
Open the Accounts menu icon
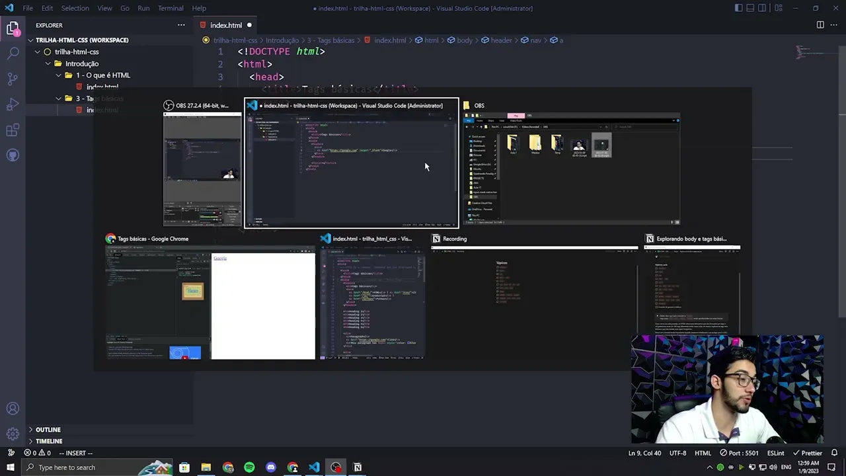click(13, 409)
